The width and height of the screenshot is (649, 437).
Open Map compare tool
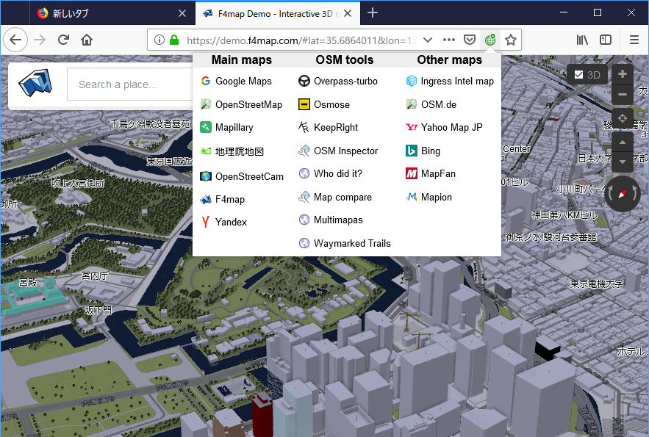335,198
